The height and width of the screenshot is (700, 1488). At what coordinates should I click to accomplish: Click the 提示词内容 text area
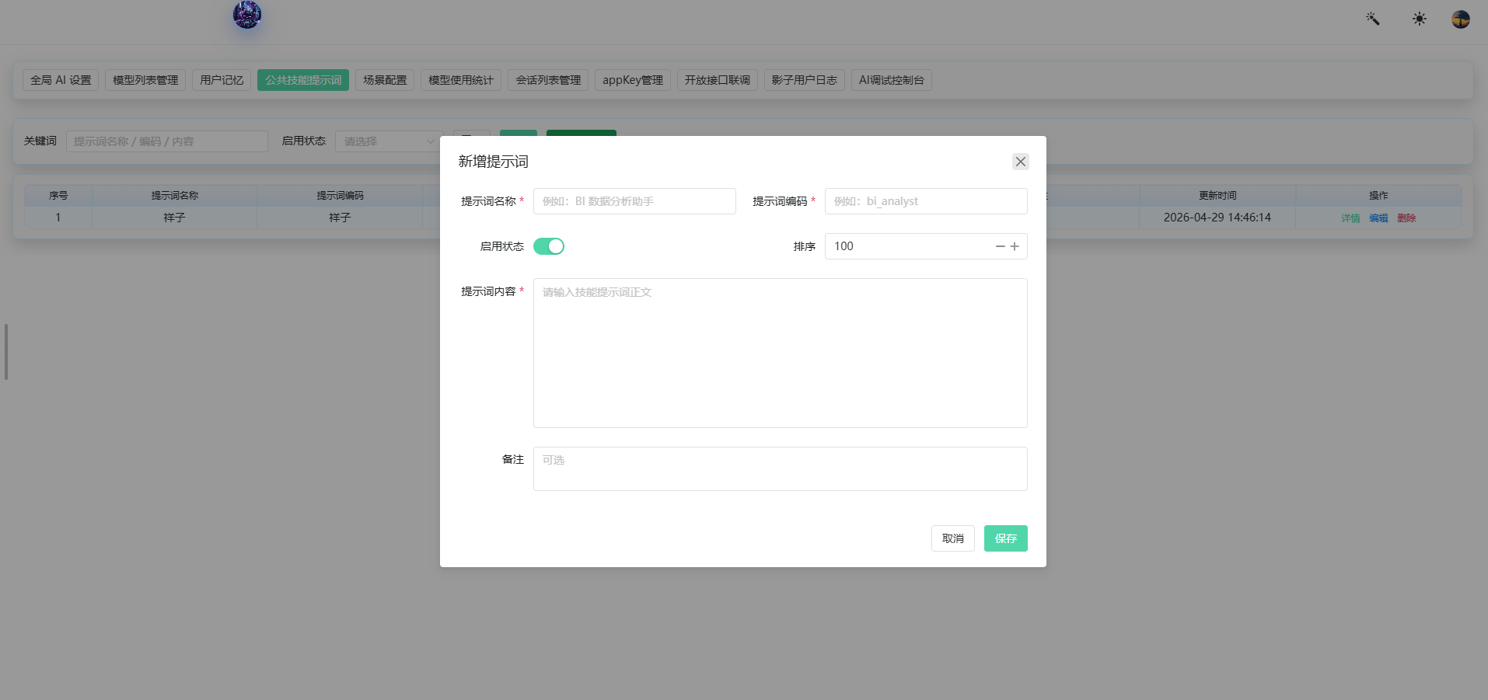pyautogui.click(x=781, y=353)
